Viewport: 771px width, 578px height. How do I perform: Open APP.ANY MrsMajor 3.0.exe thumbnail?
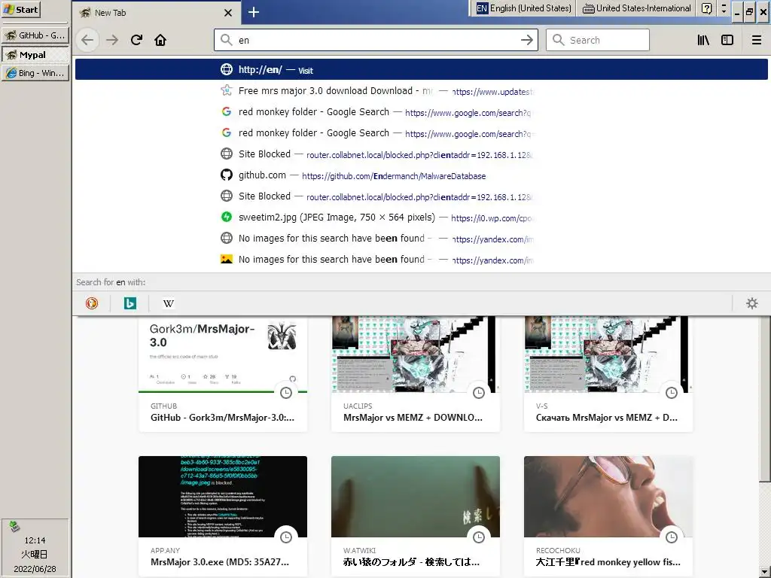[223, 497]
